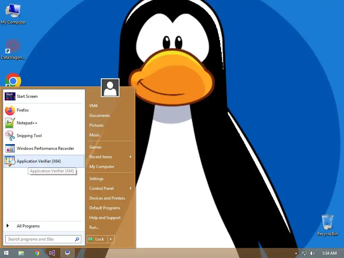The height and width of the screenshot is (258, 344).
Task: Click the Application Verifier (X64) icon
Action: pos(10,161)
